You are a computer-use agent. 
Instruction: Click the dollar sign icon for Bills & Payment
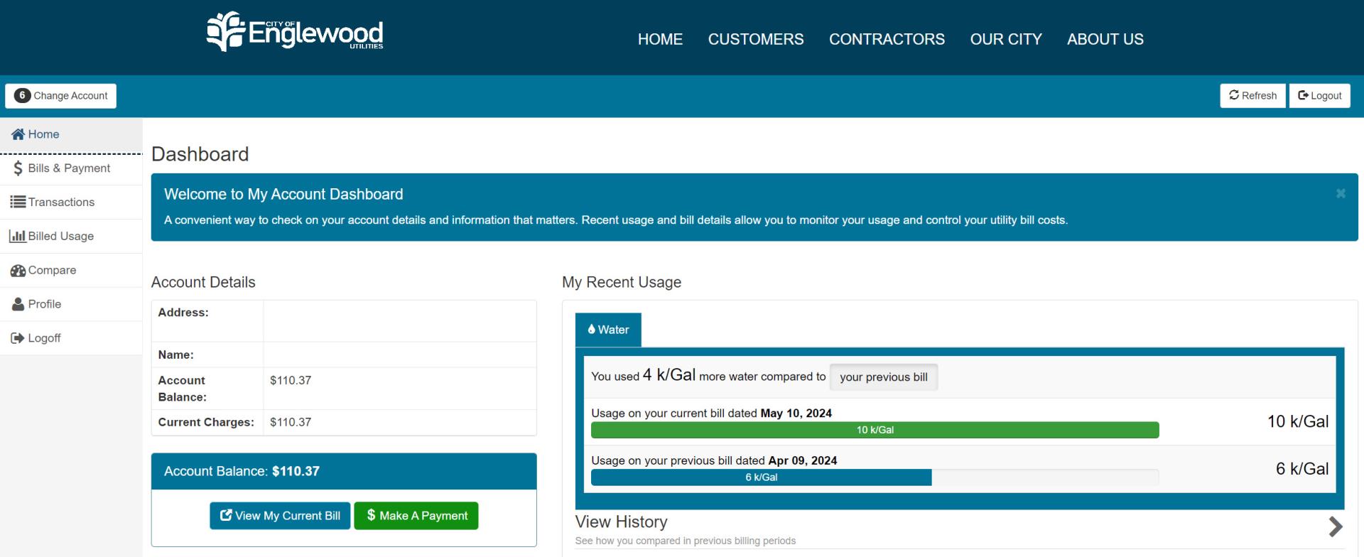tap(18, 168)
